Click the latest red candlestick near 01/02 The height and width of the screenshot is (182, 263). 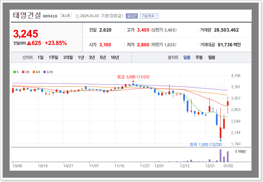228,103
